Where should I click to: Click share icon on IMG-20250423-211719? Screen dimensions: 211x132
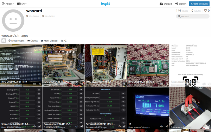coord(40,84)
